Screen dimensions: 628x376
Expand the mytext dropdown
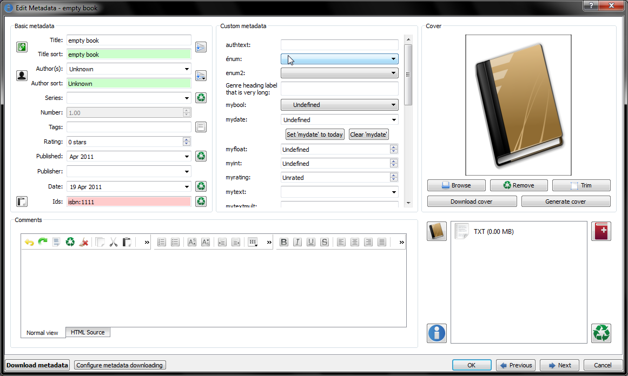pos(394,192)
